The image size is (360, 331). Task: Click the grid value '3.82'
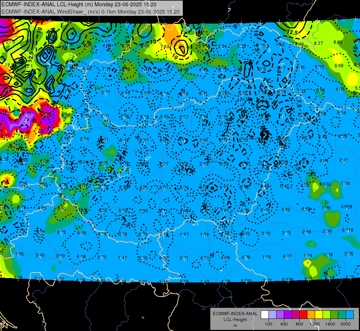(286, 210)
